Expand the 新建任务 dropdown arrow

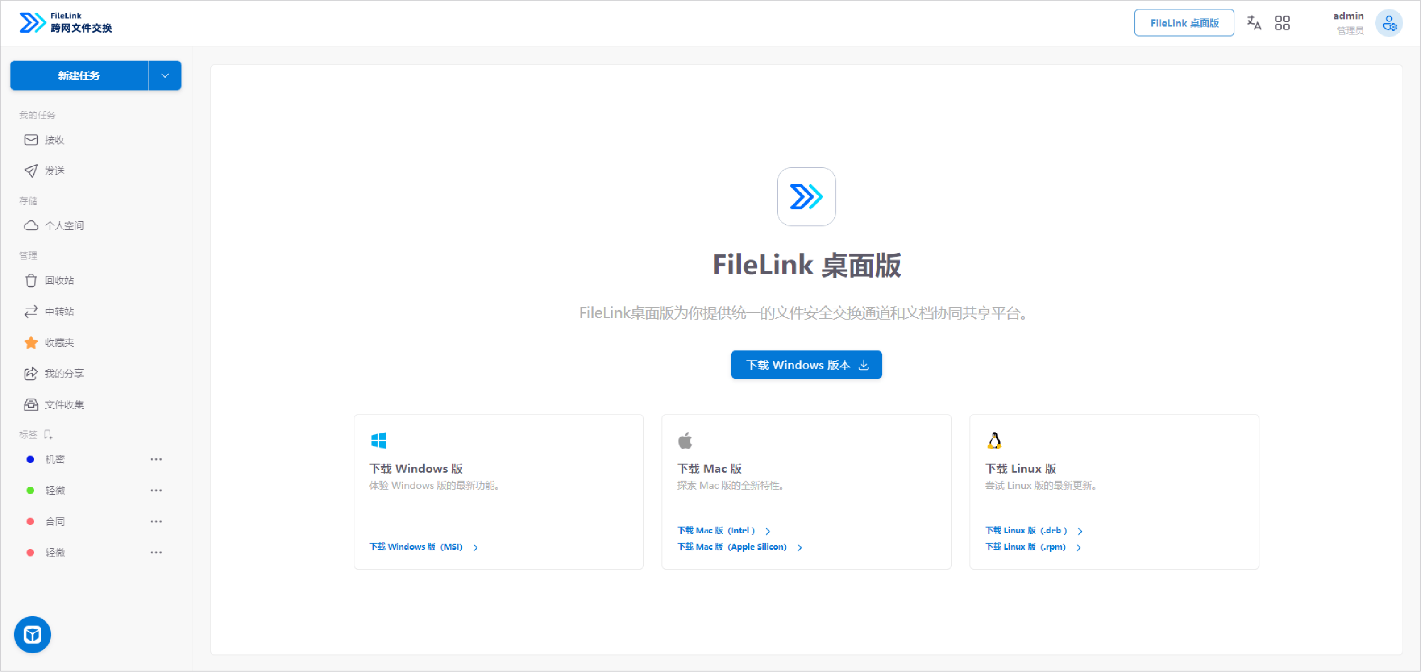(164, 75)
